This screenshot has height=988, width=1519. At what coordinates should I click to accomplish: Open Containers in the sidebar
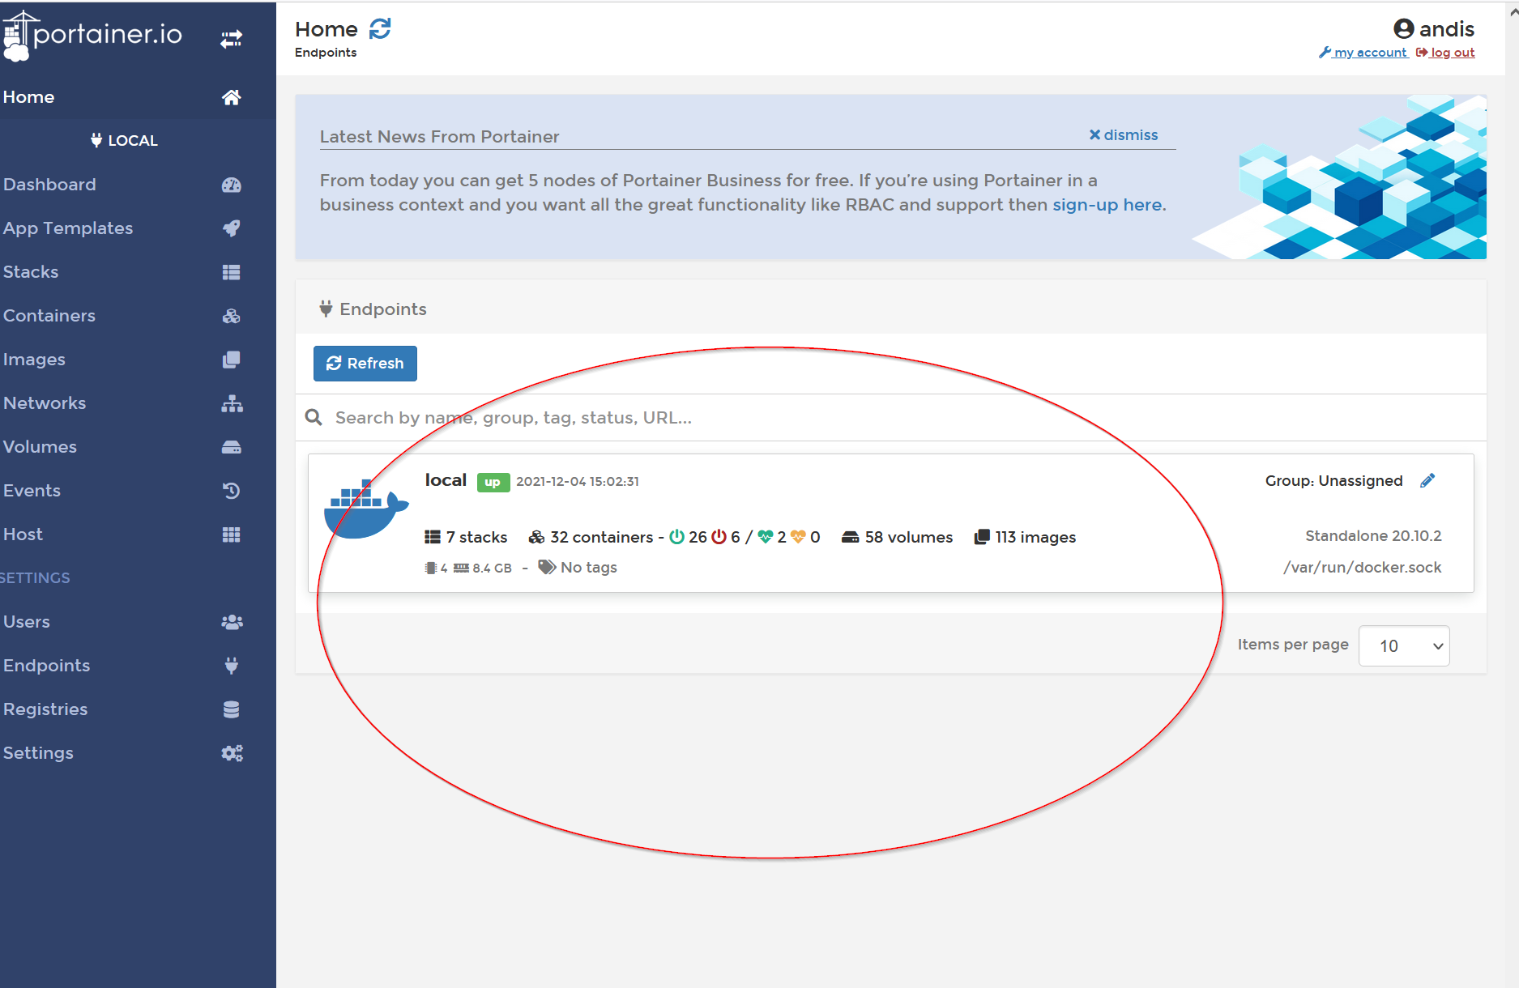pyautogui.click(x=49, y=316)
